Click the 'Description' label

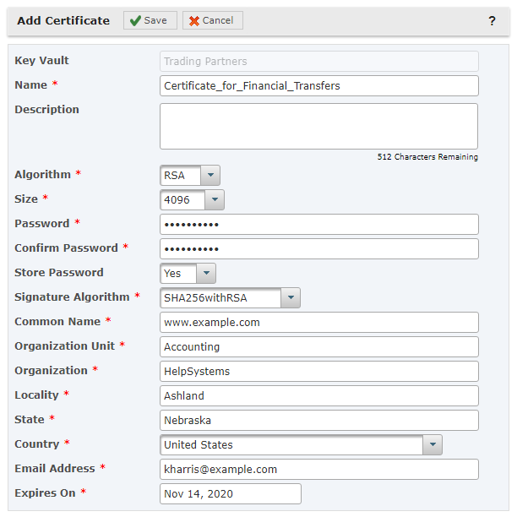tap(46, 110)
